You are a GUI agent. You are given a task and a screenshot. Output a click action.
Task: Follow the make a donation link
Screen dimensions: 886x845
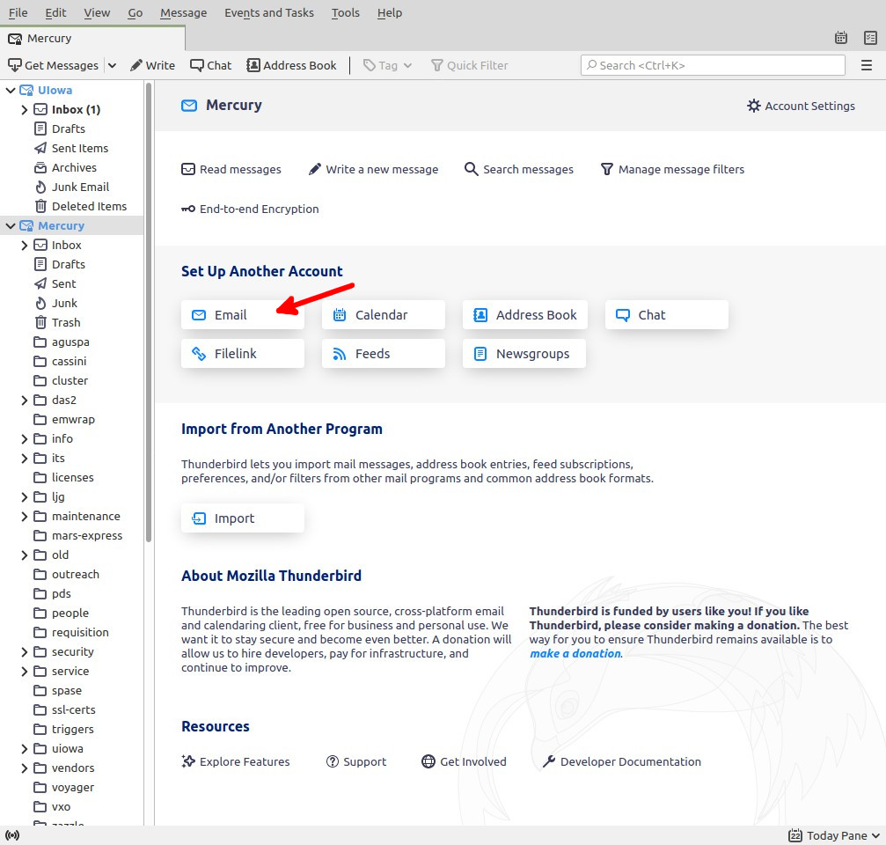pos(575,653)
